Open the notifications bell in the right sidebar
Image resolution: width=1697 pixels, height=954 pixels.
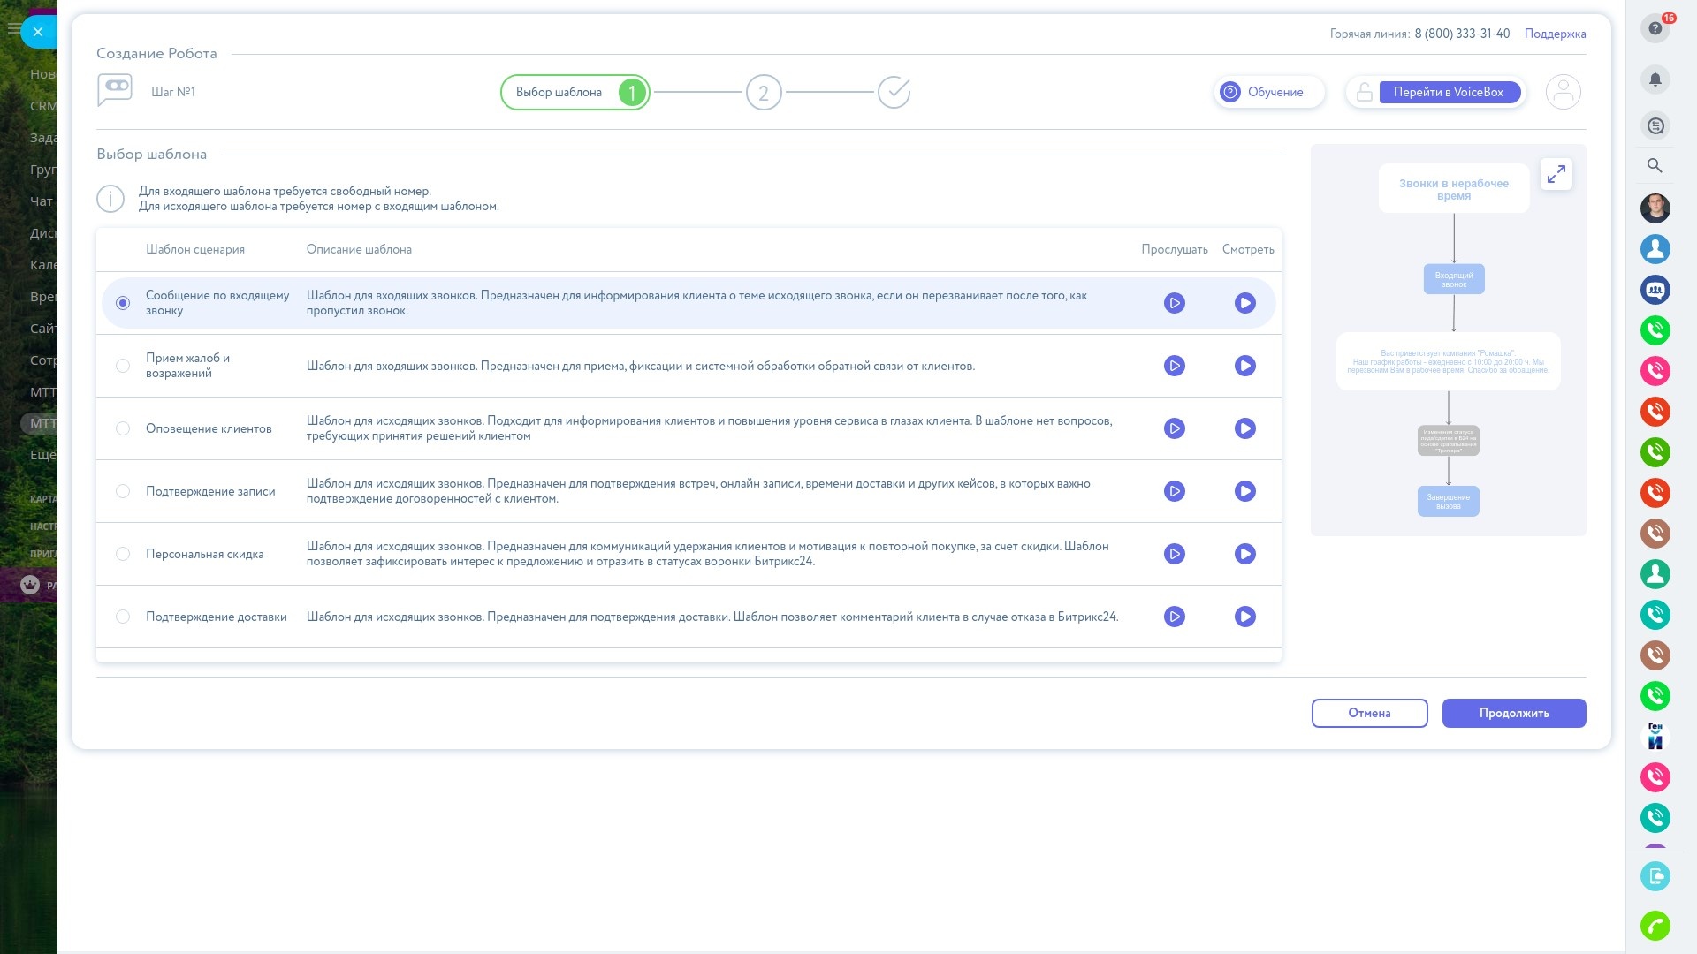pyautogui.click(x=1655, y=79)
